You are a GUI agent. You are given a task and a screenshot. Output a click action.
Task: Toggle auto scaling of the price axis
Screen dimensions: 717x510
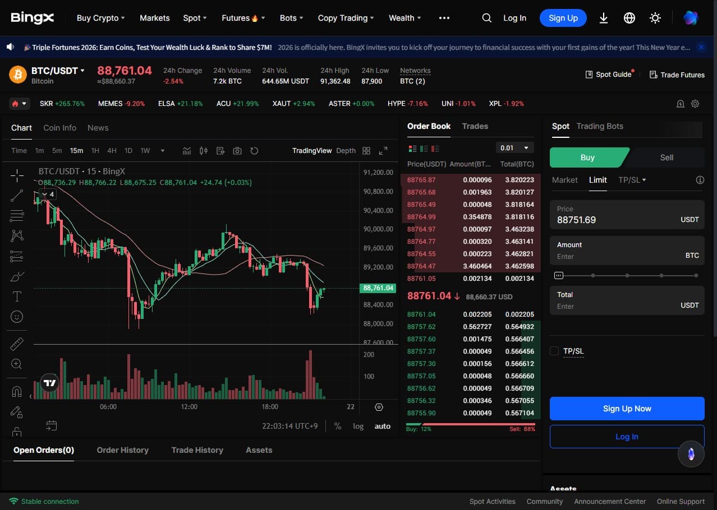tap(382, 426)
